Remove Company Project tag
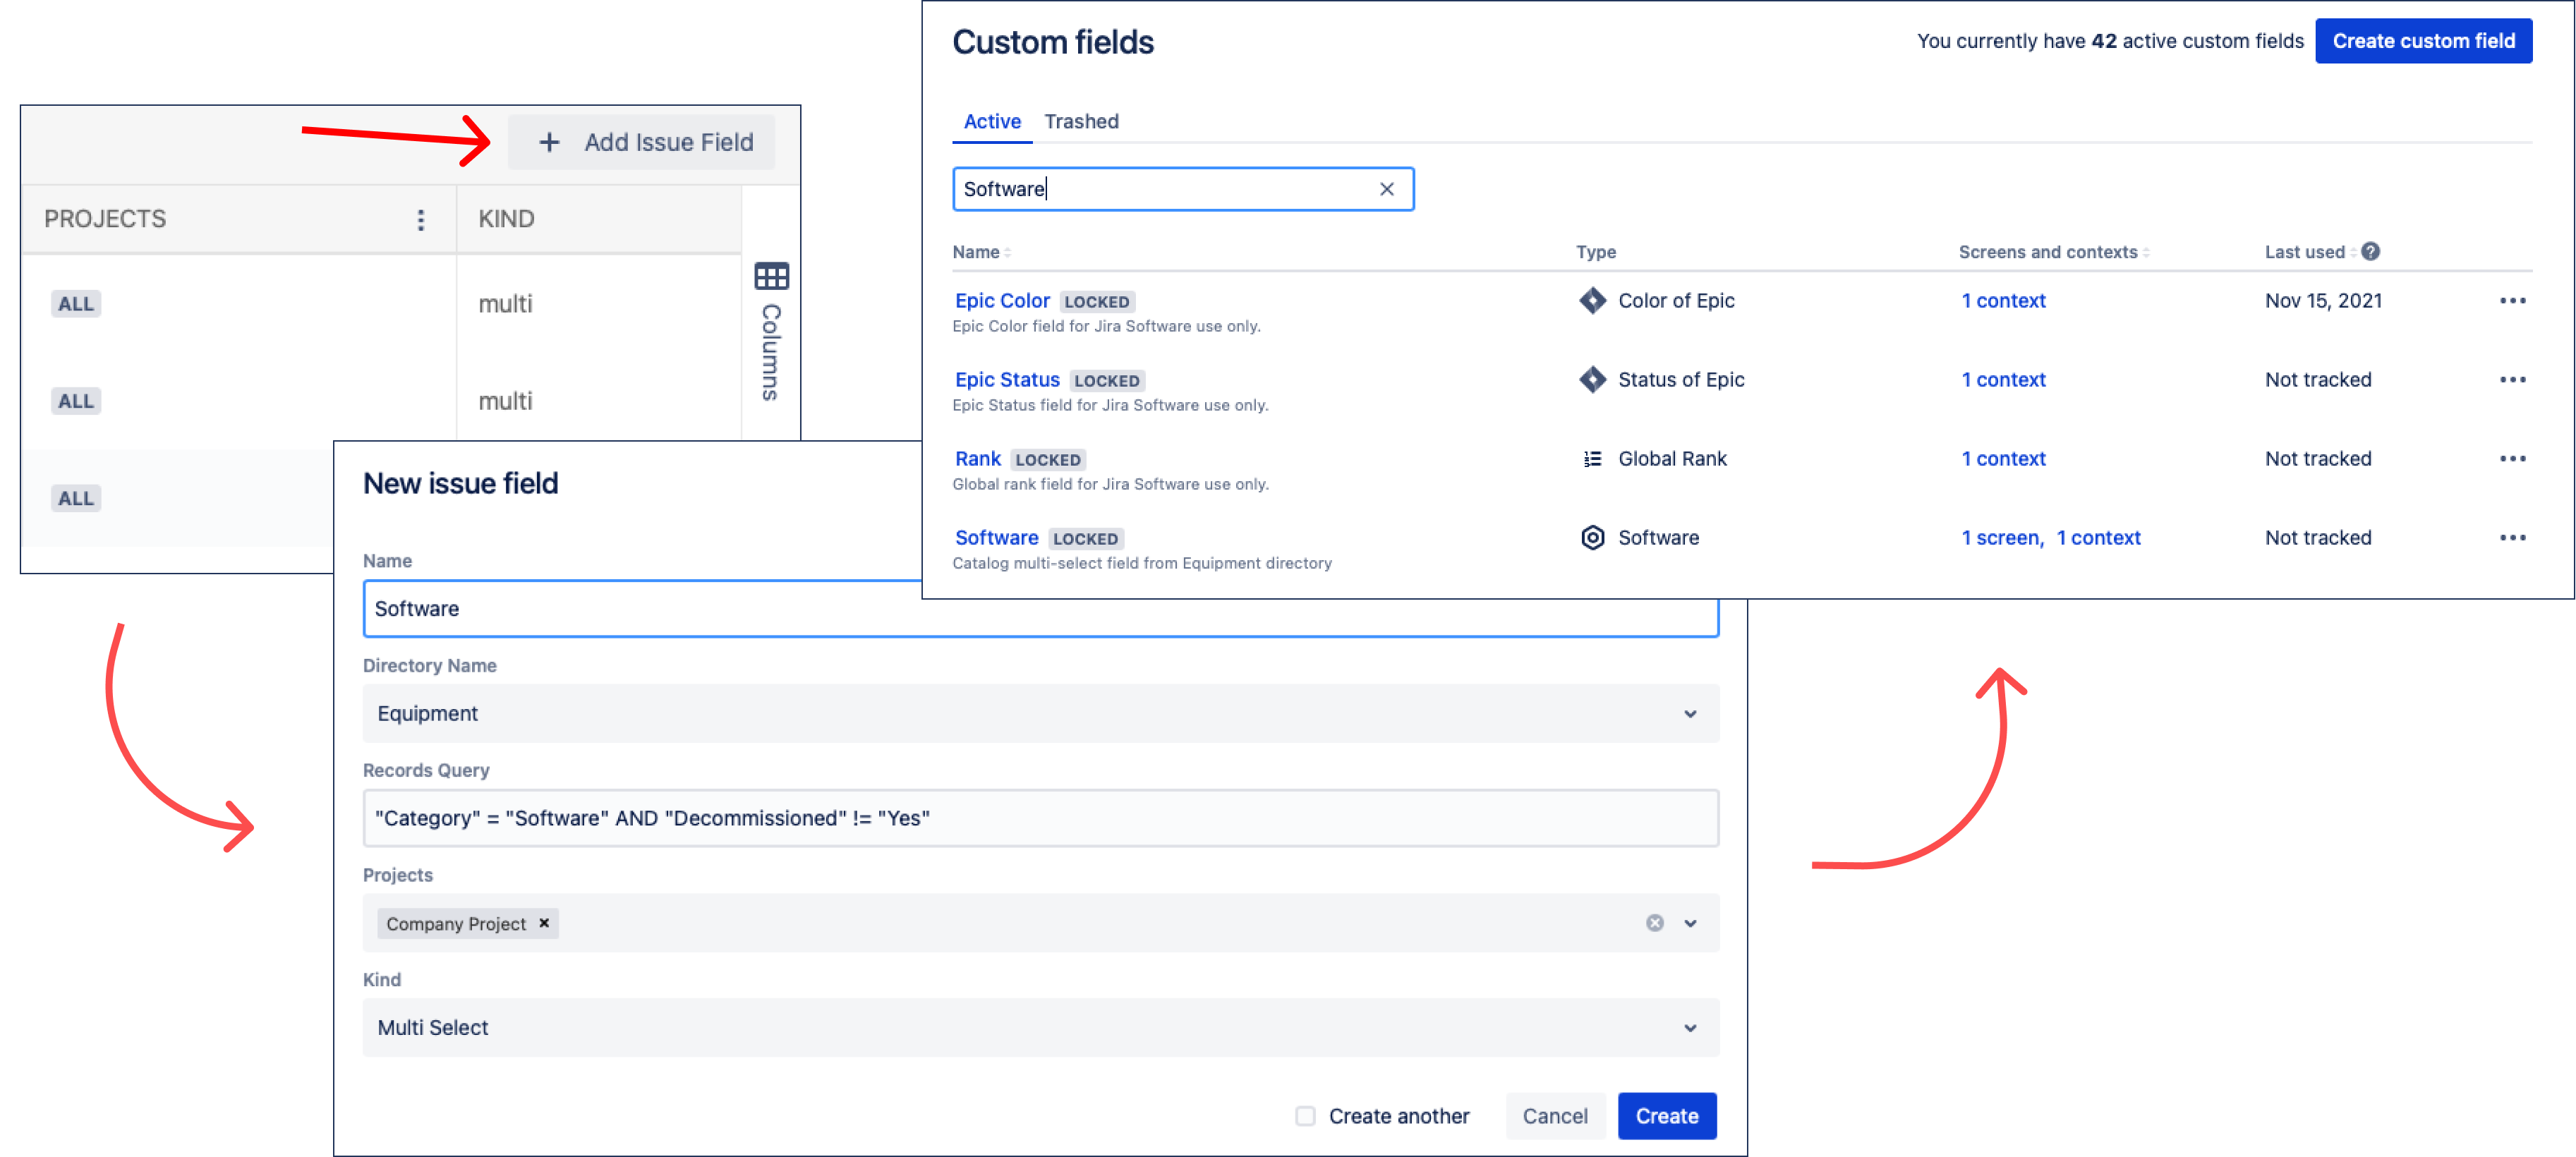Image resolution: width=2576 pixels, height=1157 pixels. pos(544,923)
